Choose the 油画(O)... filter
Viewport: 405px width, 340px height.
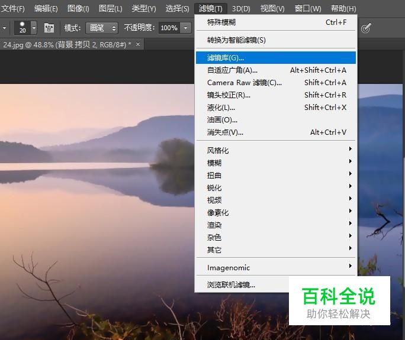point(276,119)
